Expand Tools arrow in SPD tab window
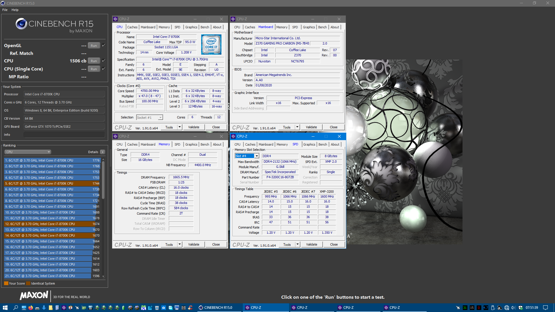The height and width of the screenshot is (312, 555). [x=297, y=244]
